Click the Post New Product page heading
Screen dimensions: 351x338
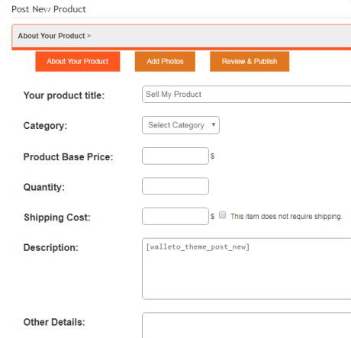click(49, 9)
